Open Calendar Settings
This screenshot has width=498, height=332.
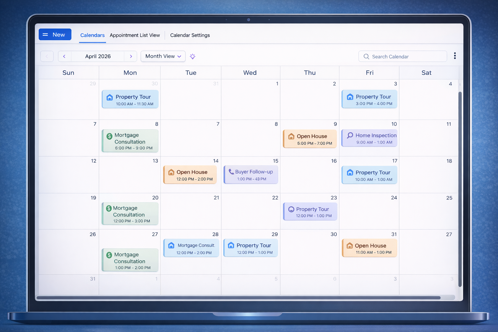pos(190,35)
